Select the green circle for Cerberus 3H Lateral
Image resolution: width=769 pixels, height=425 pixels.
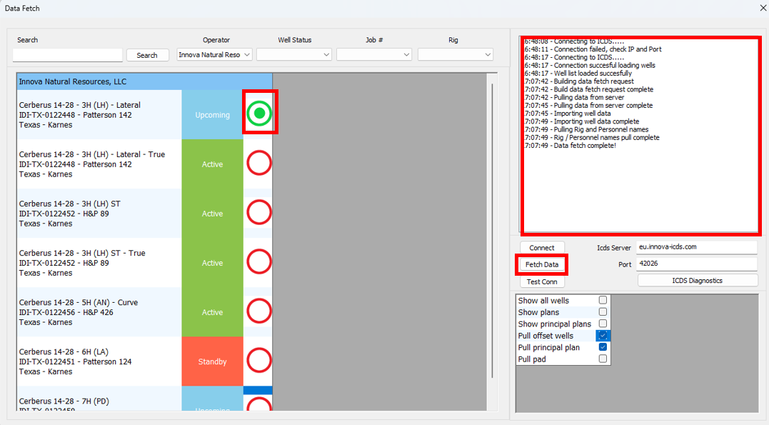tap(260, 113)
